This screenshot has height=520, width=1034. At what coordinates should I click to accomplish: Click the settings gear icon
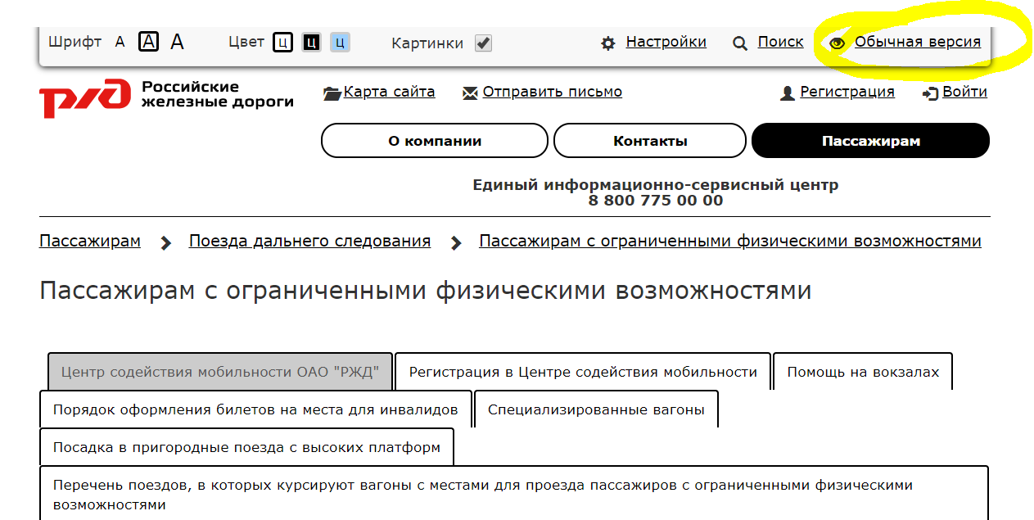[x=608, y=43]
